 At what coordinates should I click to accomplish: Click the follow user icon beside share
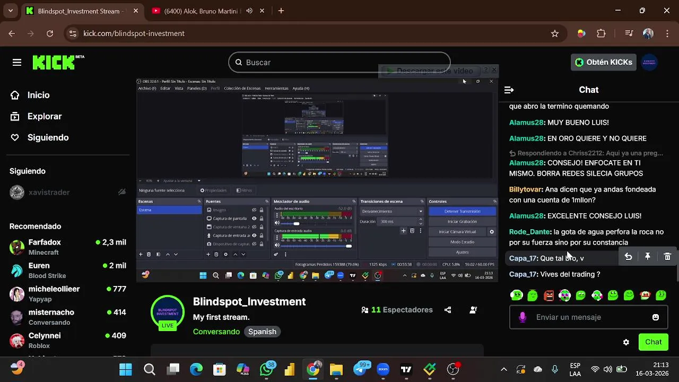tap(473, 310)
